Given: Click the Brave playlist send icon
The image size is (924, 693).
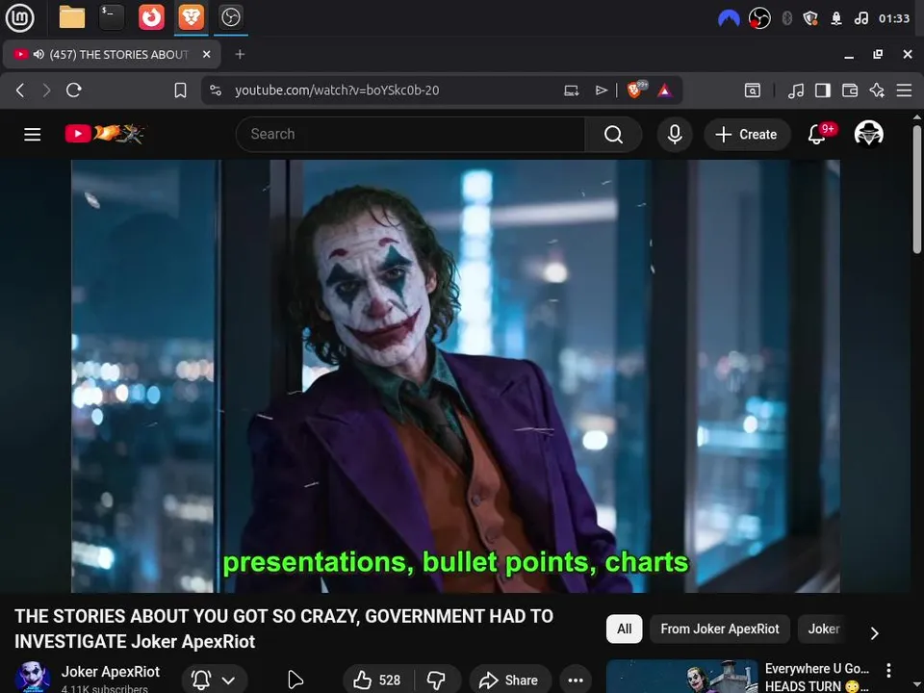Looking at the screenshot, I should (601, 90).
